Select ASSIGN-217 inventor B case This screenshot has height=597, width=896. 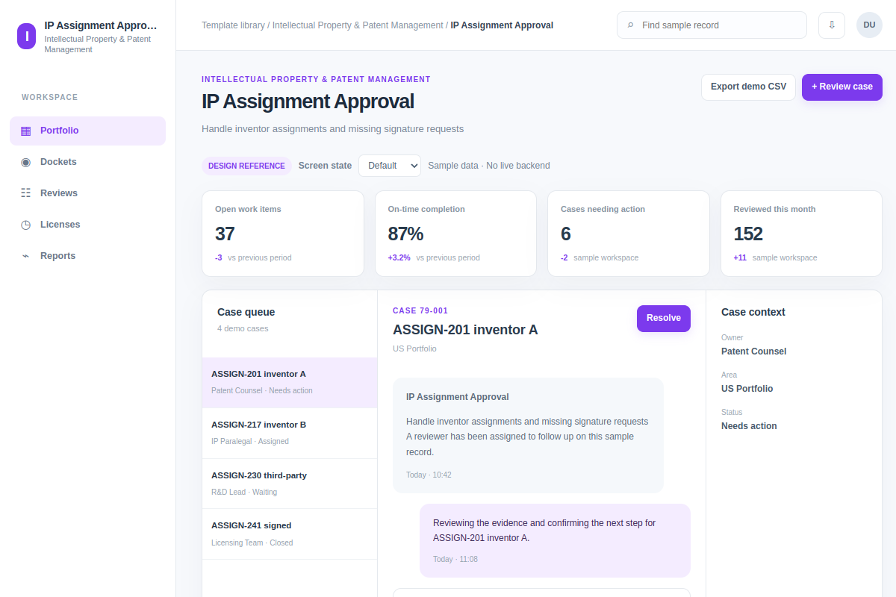click(290, 434)
